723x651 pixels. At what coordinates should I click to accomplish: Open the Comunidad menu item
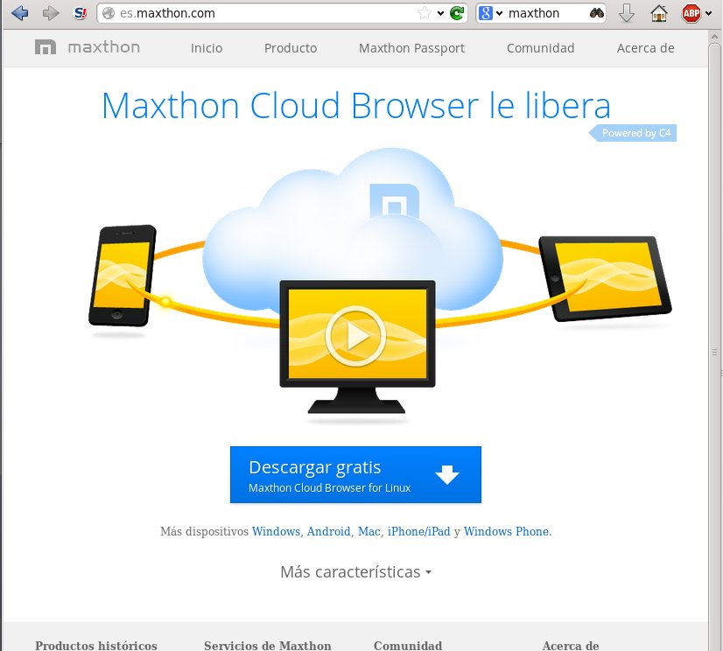pos(540,48)
